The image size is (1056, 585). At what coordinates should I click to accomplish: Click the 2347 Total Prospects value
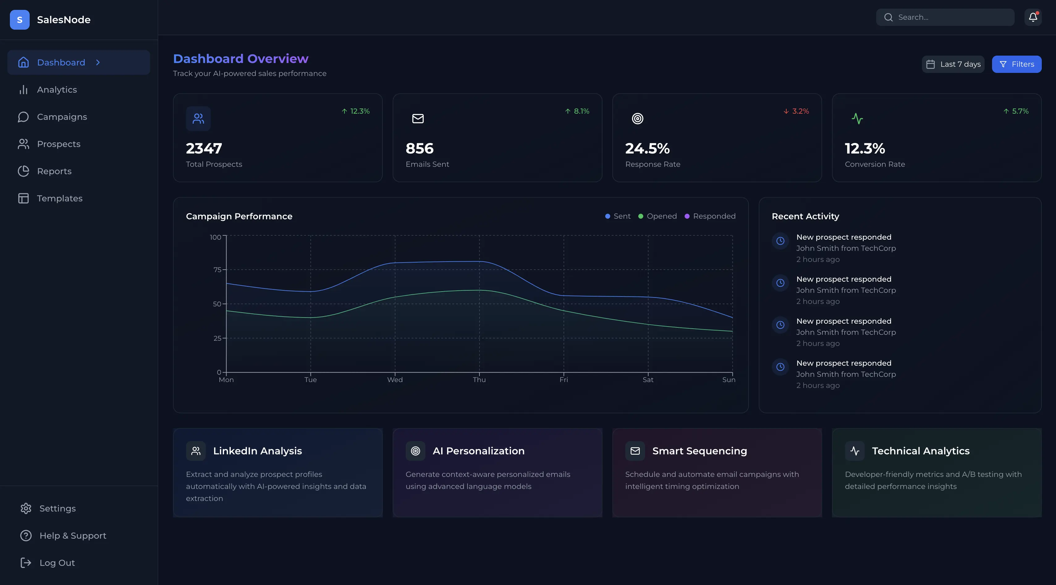point(204,148)
